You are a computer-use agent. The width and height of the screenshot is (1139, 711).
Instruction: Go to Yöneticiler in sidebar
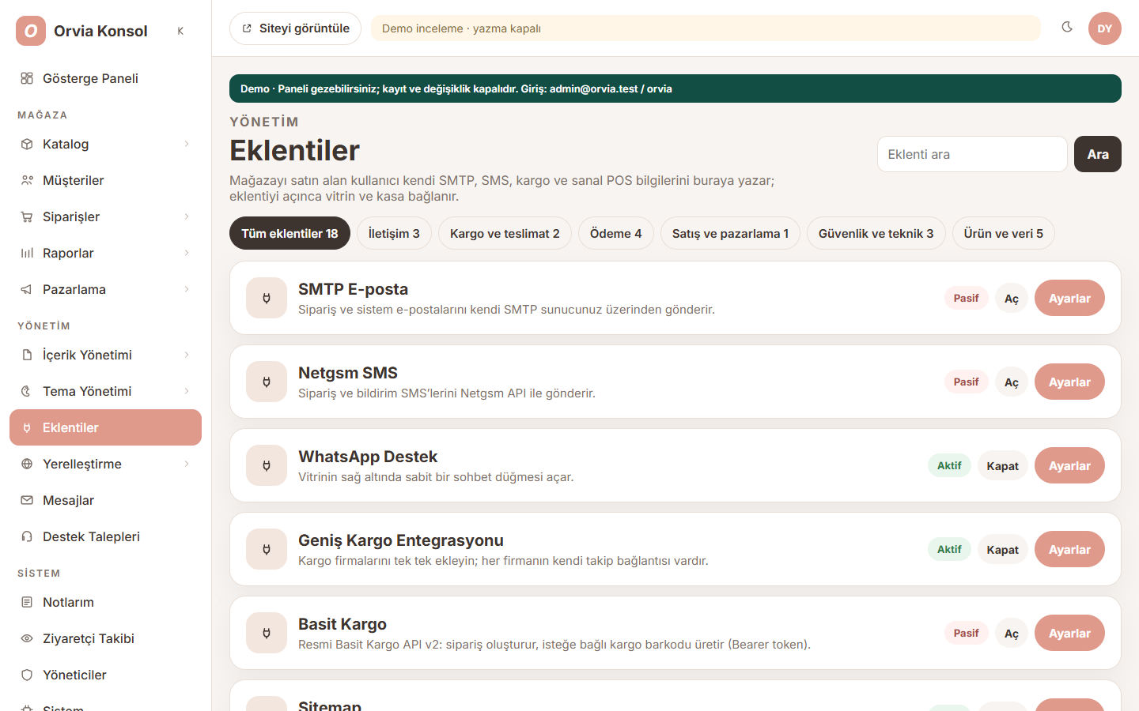pos(105,675)
